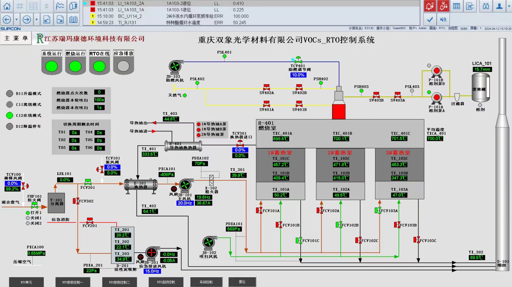This screenshot has width=512, height=287.
Task: Click the TCV101 fresh air 0.0% setpoint
Action: [x=112, y=167]
